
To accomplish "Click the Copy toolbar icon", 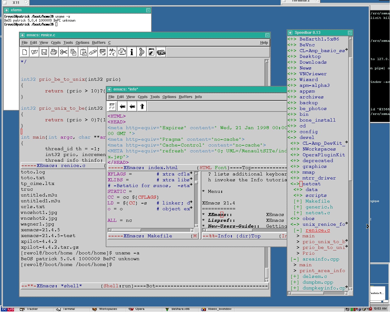I will click(73, 52).
